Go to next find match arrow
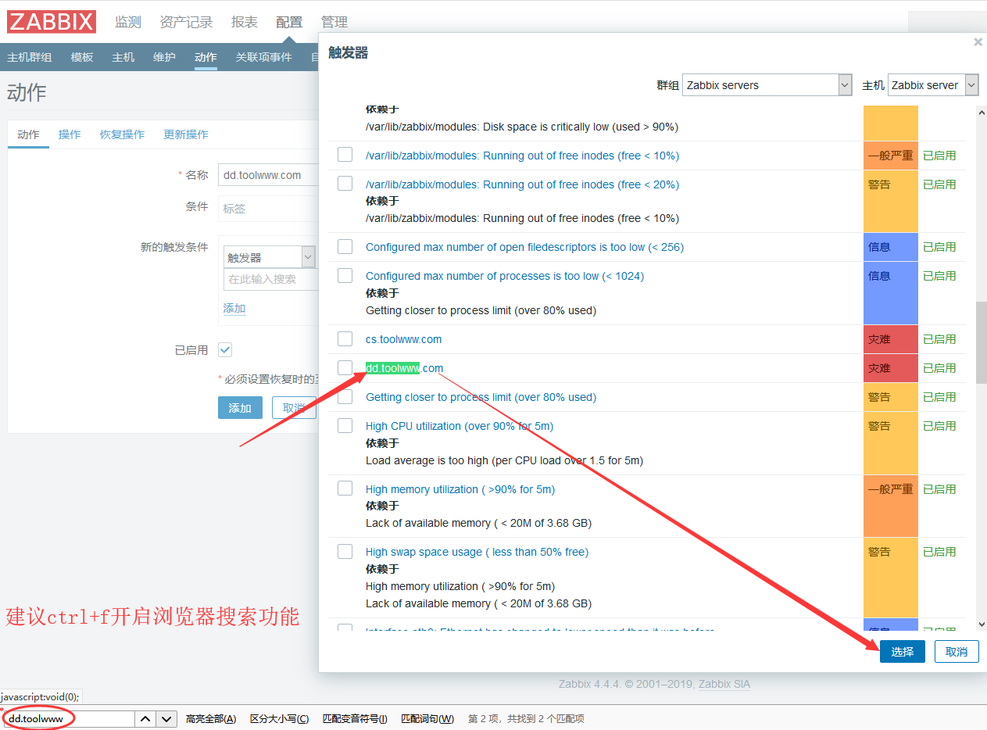This screenshot has width=987, height=730. coord(166,719)
